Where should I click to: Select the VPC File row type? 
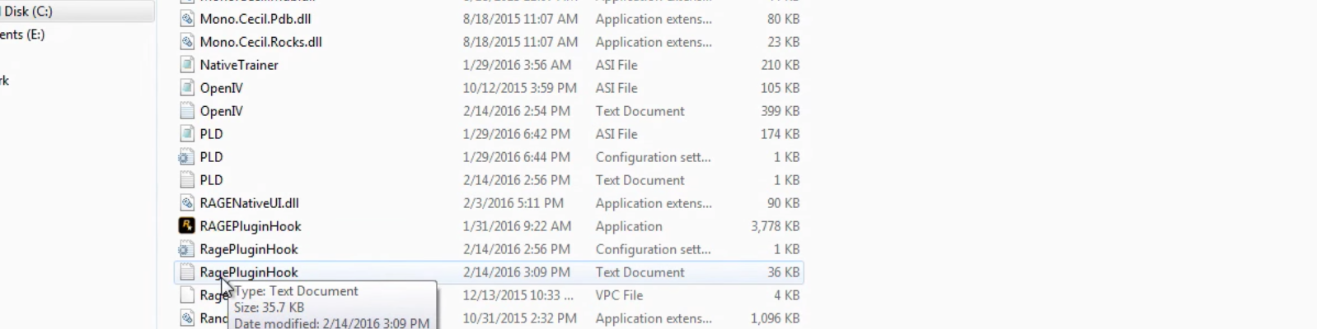619,295
